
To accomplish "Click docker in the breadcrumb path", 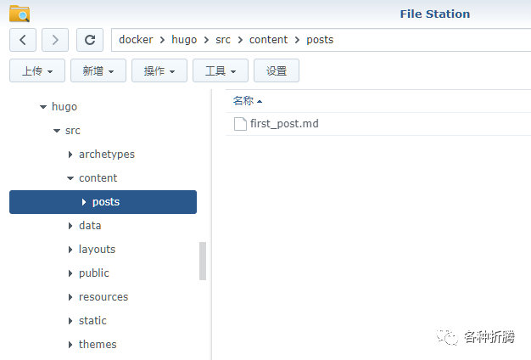I will 136,40.
